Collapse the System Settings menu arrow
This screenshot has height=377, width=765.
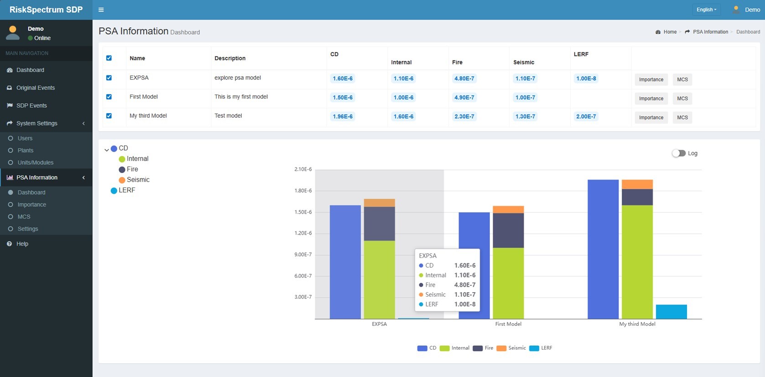(x=83, y=123)
